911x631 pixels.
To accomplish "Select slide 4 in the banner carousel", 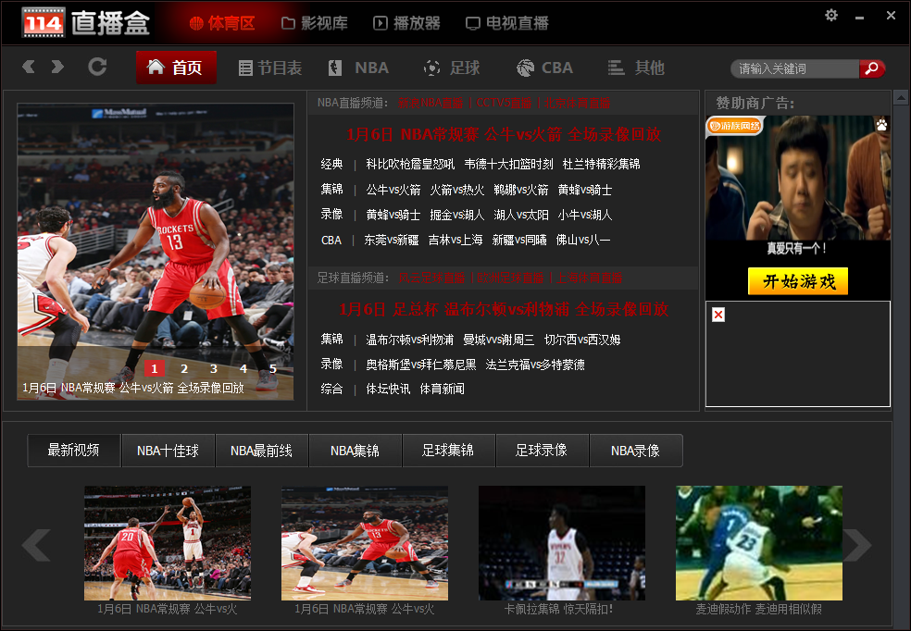I will [x=243, y=368].
